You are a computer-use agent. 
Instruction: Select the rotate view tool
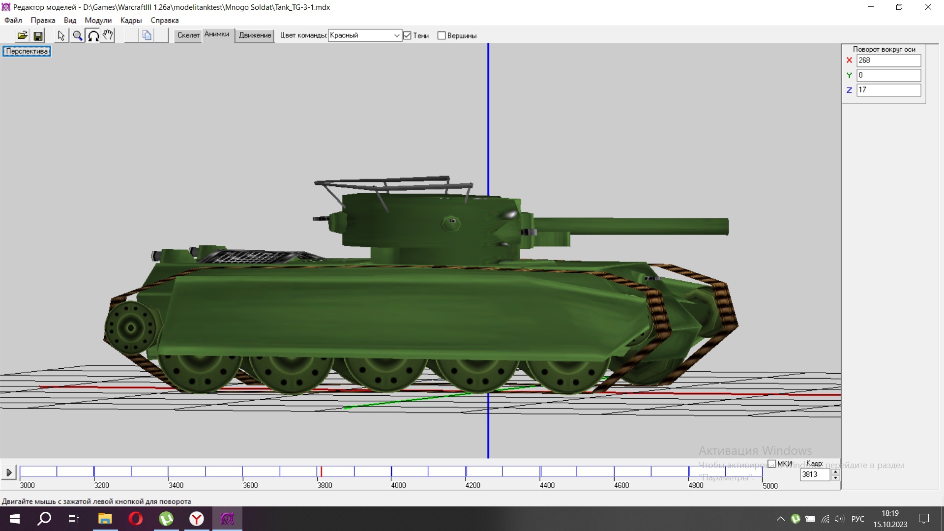[93, 35]
